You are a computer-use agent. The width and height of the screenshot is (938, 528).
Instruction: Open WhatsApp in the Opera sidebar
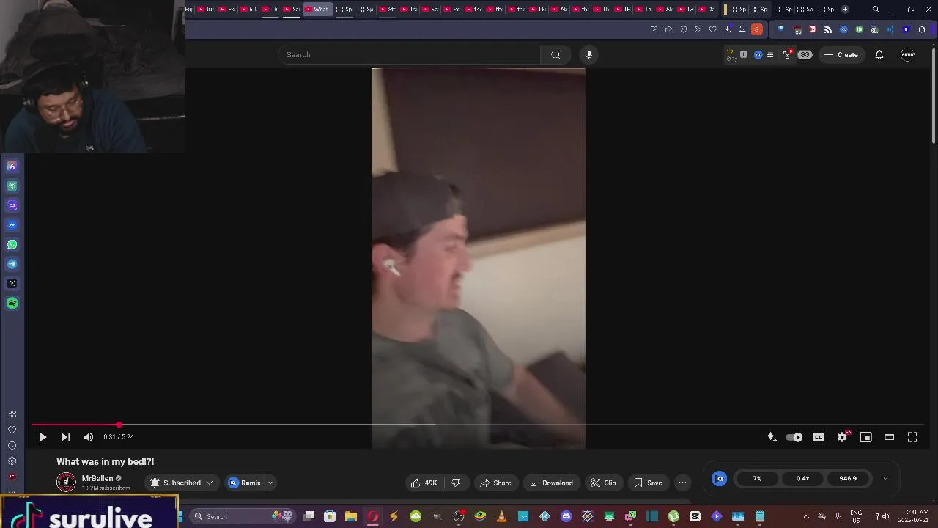[12, 245]
